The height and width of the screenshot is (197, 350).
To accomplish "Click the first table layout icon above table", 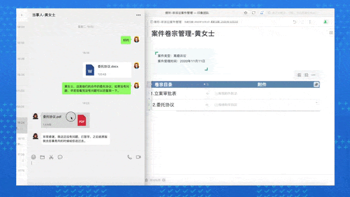I will (299, 75).
